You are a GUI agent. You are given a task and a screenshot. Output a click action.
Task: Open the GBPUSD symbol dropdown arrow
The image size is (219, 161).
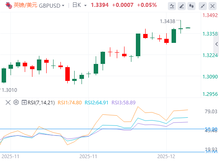pos(63,6)
